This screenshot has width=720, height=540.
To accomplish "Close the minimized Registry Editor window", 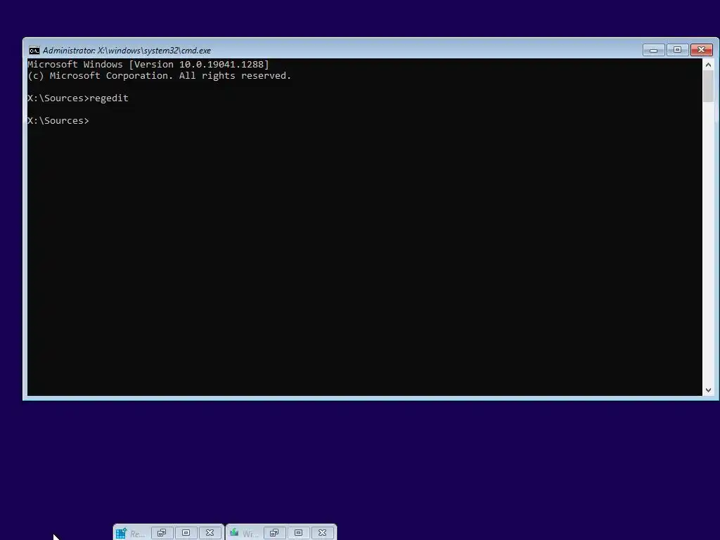I will (x=210, y=533).
